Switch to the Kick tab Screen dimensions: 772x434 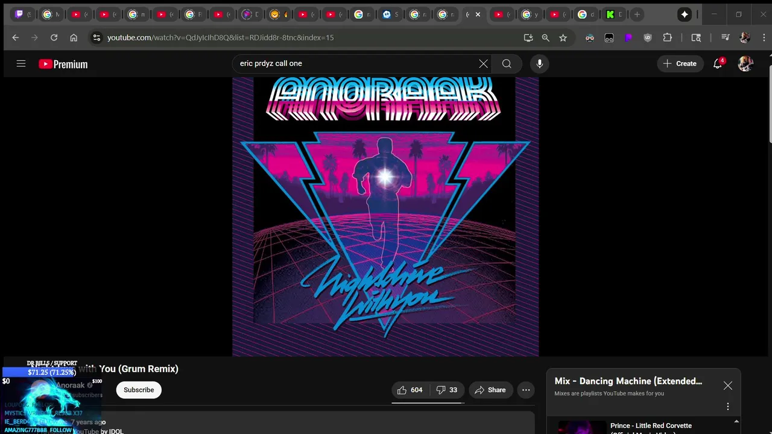pos(614,14)
